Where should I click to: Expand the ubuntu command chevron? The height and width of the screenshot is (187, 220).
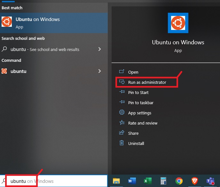[100, 71]
